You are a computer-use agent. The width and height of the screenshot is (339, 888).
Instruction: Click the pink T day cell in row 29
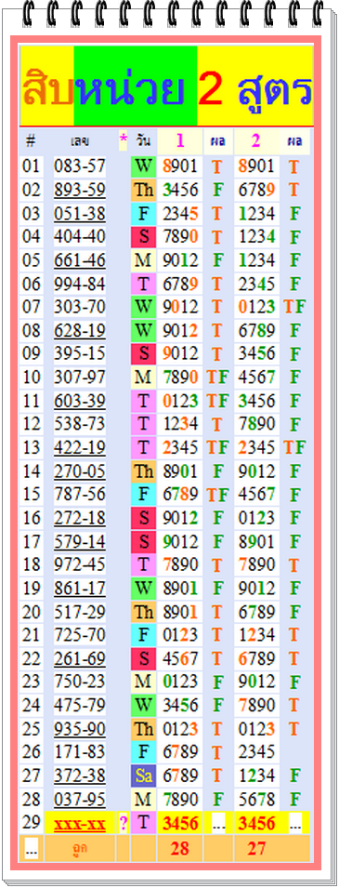coord(144,823)
